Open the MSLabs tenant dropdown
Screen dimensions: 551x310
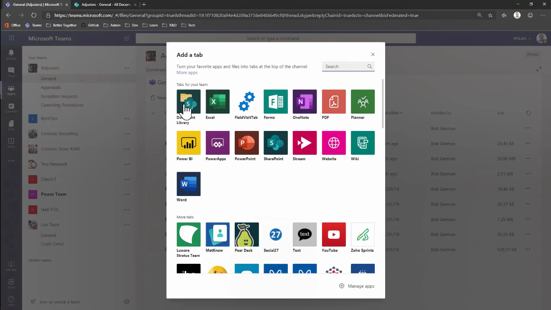pyautogui.click(x=522, y=39)
